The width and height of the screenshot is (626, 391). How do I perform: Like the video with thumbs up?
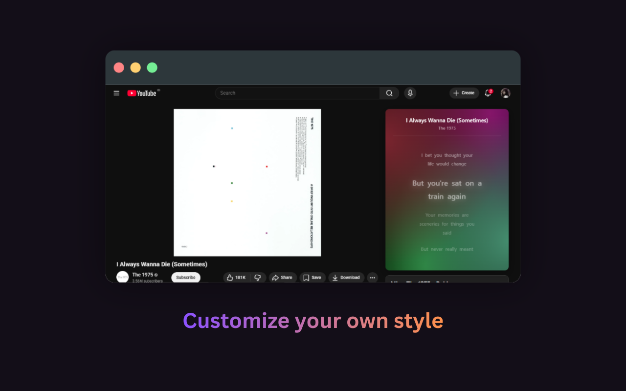(x=237, y=278)
